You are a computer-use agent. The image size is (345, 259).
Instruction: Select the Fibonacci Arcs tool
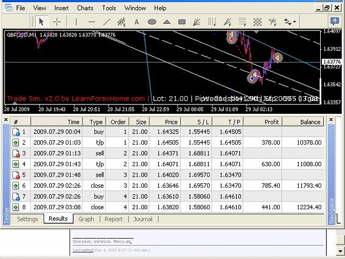pyautogui.click(x=273, y=22)
